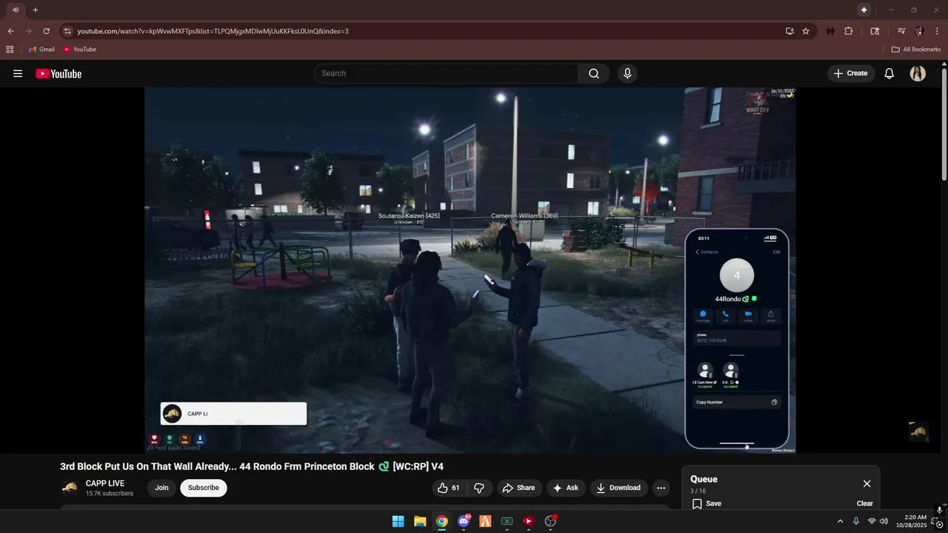Bookmark this page with star icon
The image size is (948, 533).
coord(806,31)
